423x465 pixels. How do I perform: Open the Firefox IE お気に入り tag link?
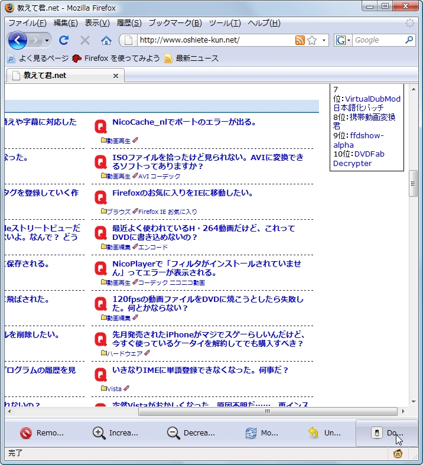(x=167, y=212)
